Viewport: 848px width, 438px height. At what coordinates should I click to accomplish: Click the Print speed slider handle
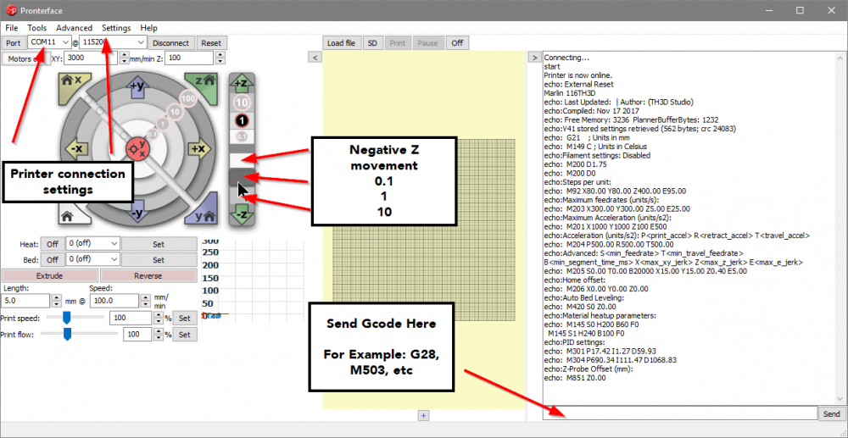pos(67,318)
